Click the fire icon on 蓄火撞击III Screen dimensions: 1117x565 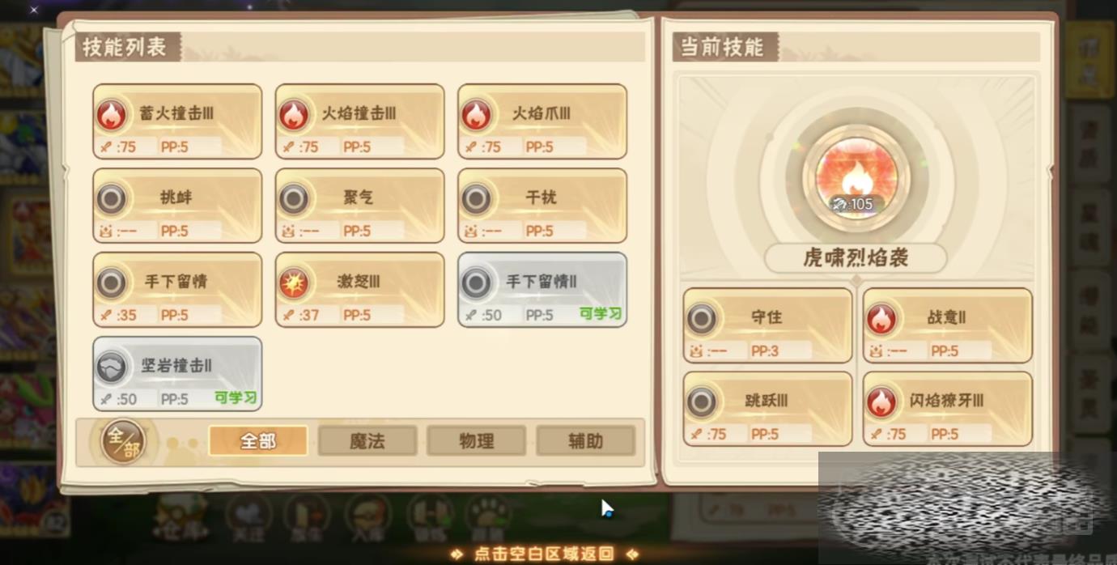coord(112,114)
